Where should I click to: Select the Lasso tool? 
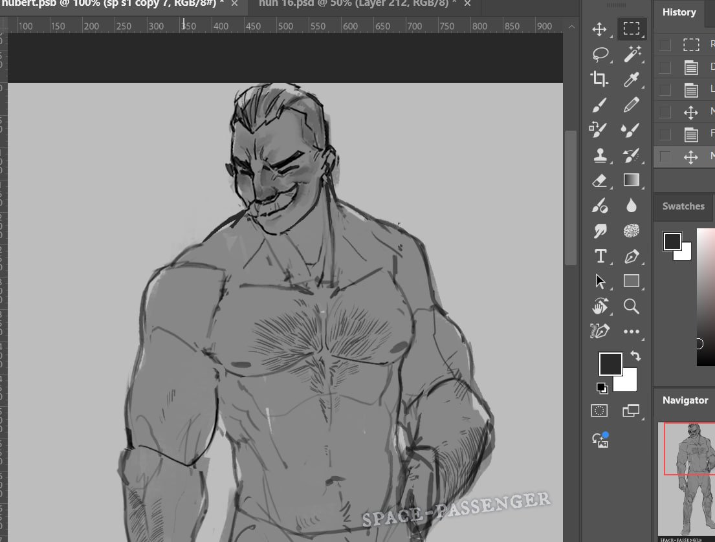(x=600, y=54)
